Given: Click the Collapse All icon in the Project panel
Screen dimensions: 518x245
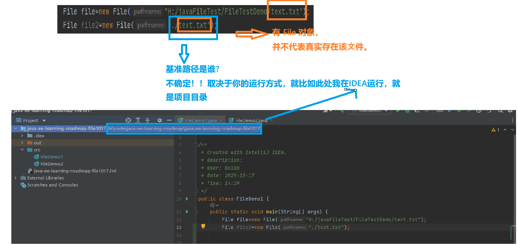Looking at the screenshot, I should (147, 120).
